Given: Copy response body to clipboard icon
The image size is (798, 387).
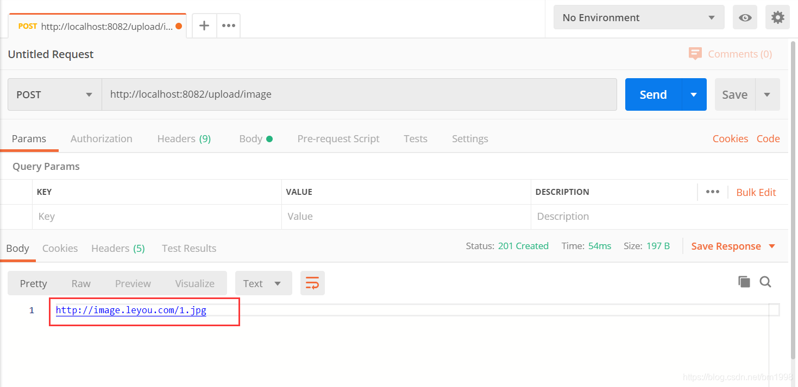Looking at the screenshot, I should 744,281.
